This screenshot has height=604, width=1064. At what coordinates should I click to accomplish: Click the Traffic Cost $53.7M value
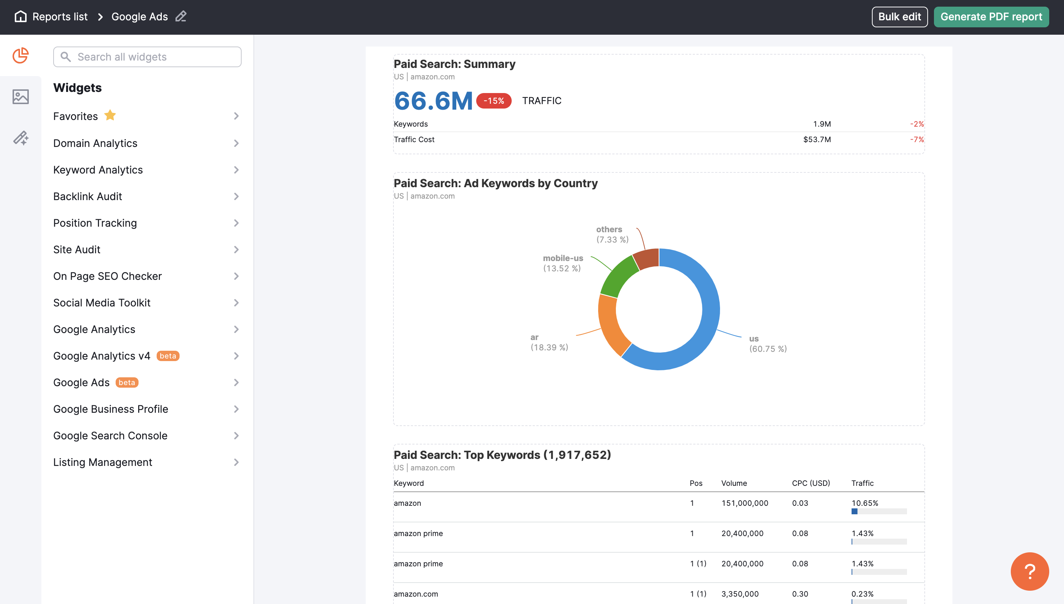coord(817,140)
